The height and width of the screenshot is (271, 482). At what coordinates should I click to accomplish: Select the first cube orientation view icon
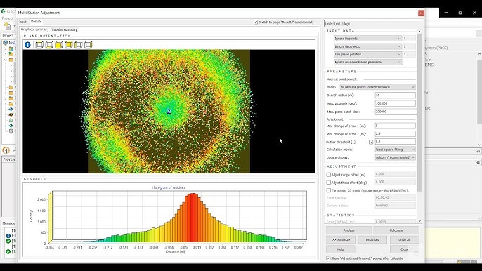(x=39, y=45)
